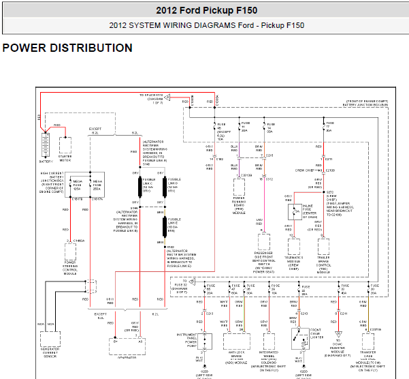This screenshot has height=379, width=409.
Task: Click the Front Cigar Lighter switch symbol
Action: tap(301, 339)
